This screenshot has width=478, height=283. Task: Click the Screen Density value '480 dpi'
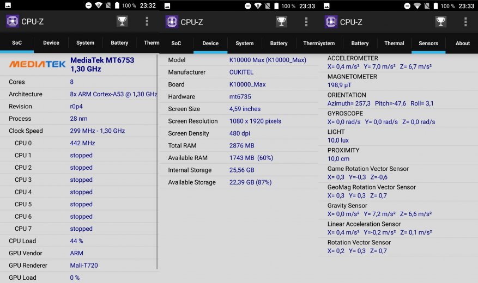point(240,133)
